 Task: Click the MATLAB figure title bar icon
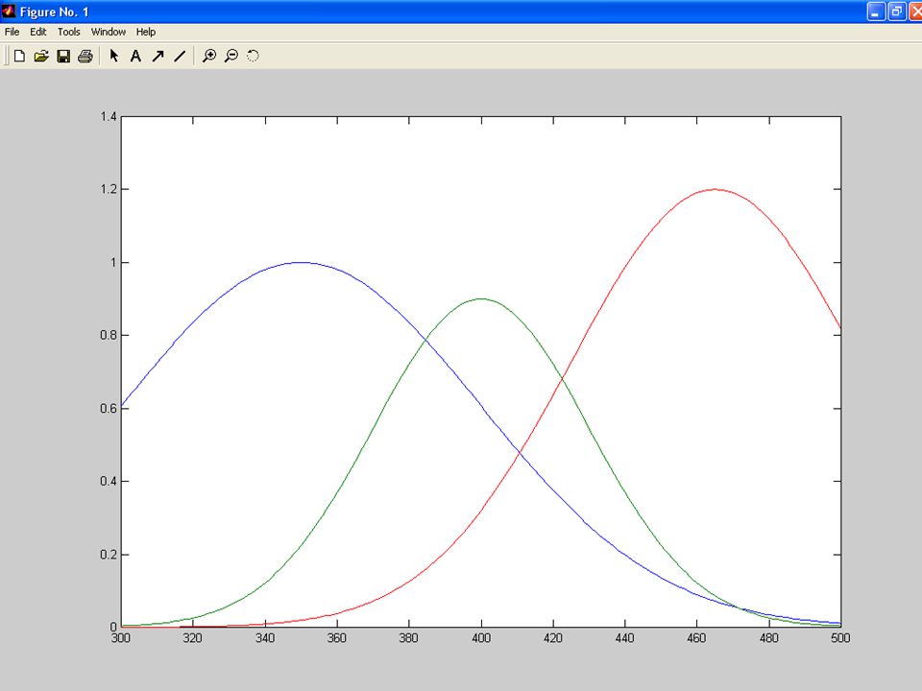click(9, 11)
